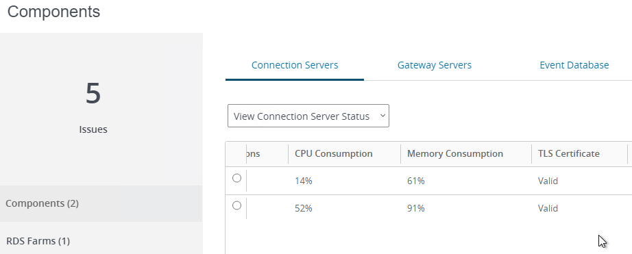Click the Valid TLS status in the second row

click(548, 209)
